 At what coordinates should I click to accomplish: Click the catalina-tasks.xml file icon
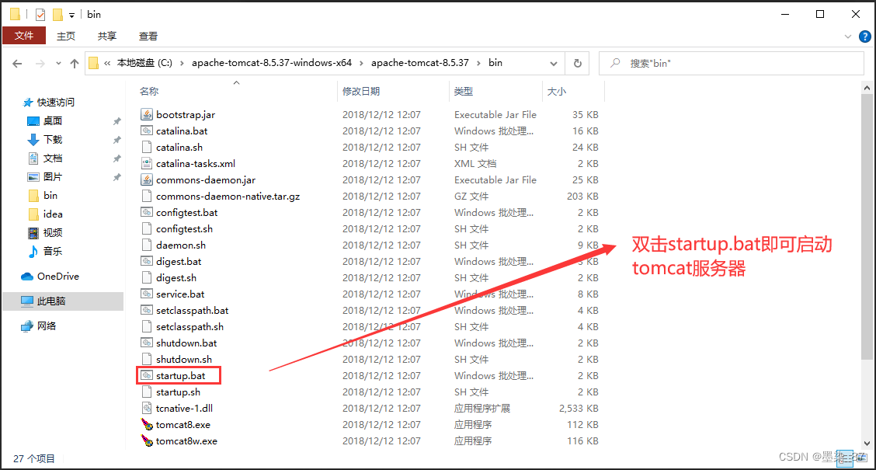point(146,163)
